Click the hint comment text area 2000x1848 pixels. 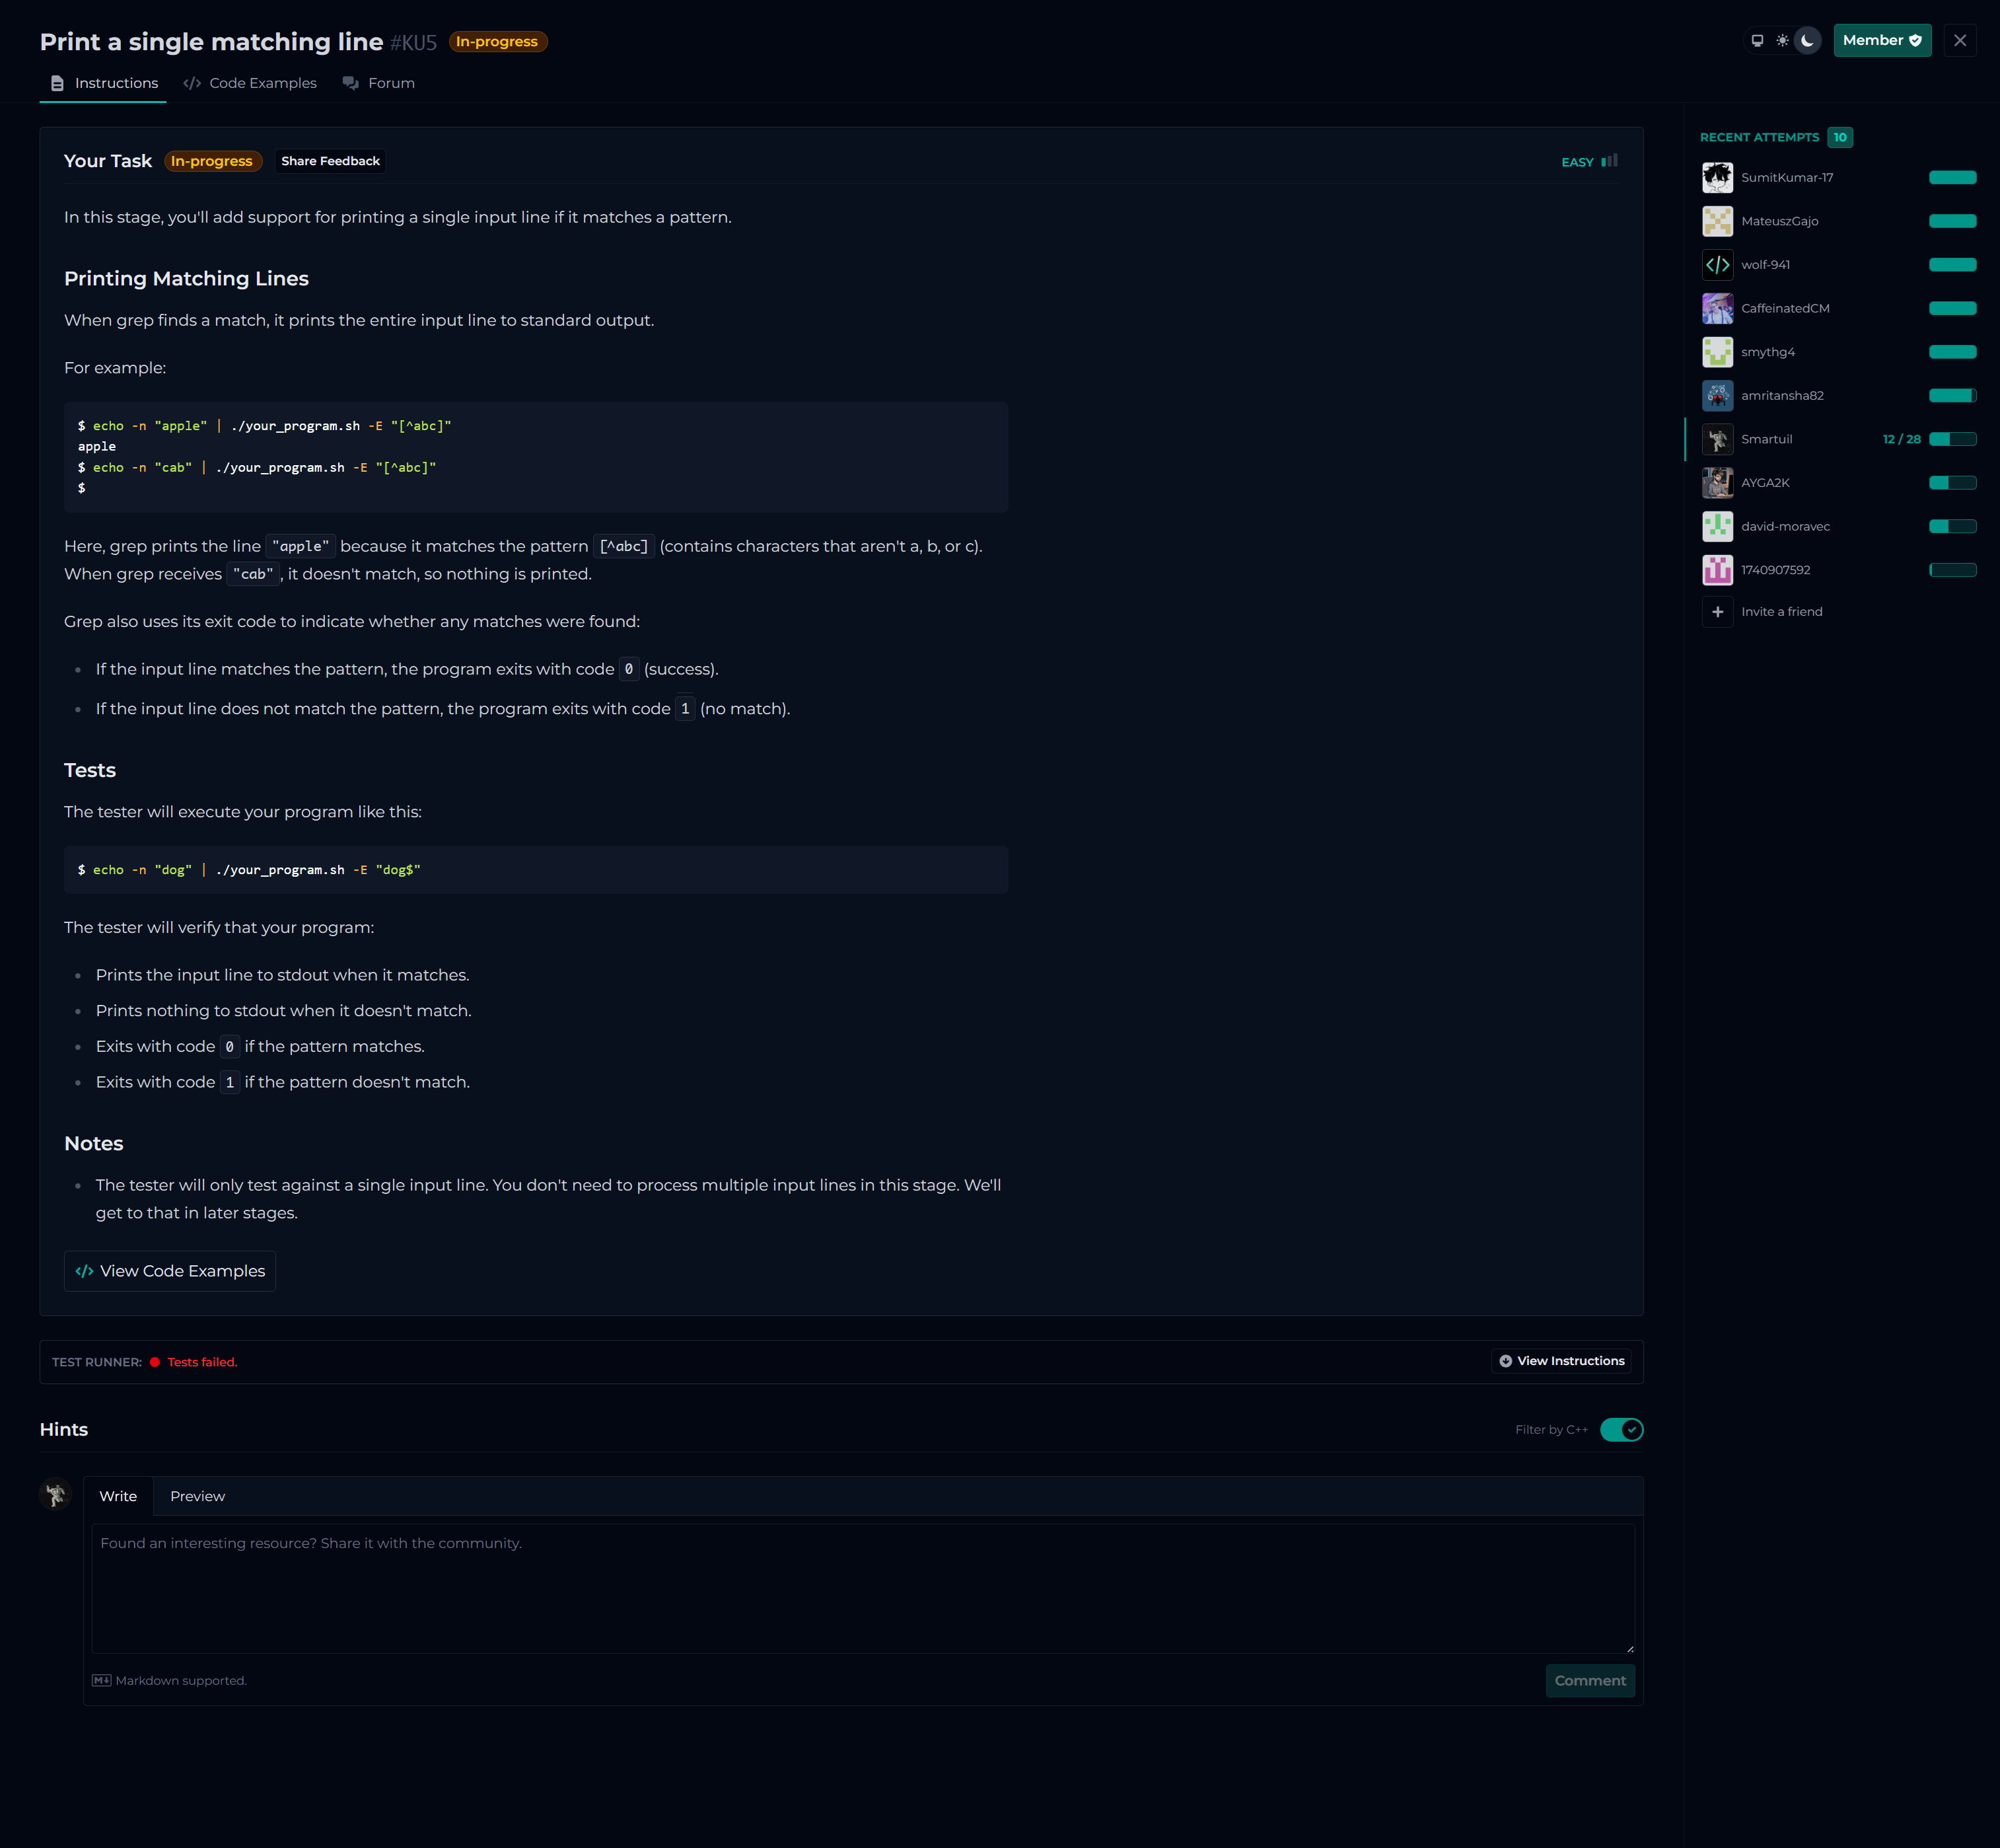[x=863, y=1588]
